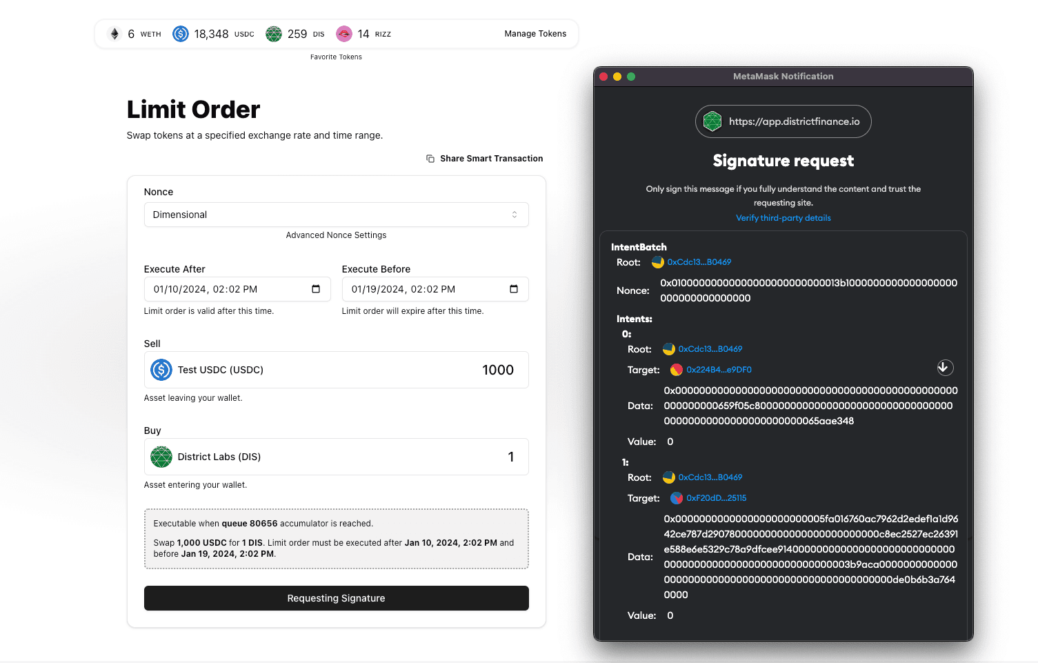1038x663 pixels.
Task: Click the Limit Order heading
Action: point(194,110)
